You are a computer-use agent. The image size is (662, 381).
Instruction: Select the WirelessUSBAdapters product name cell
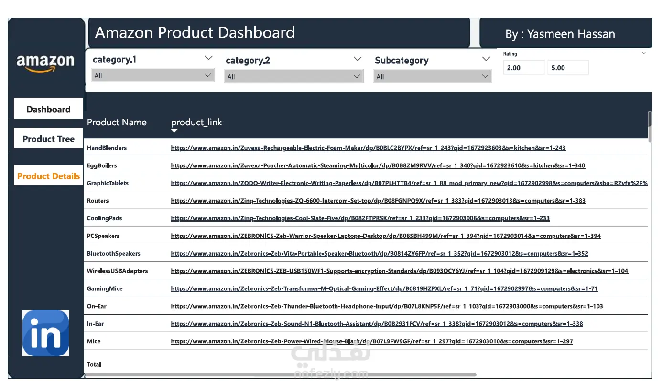tap(118, 271)
